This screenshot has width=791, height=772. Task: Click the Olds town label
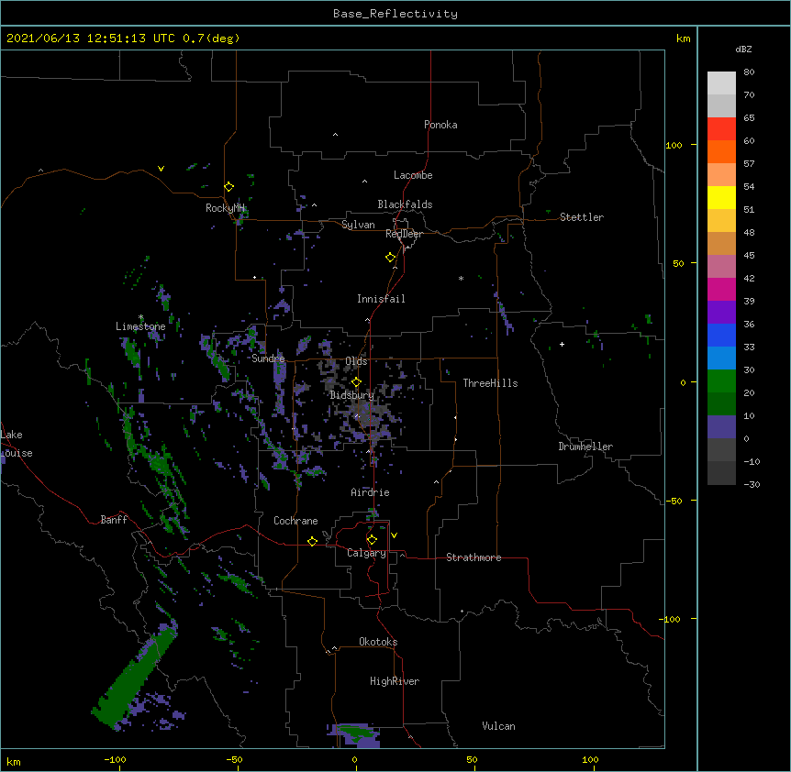click(x=356, y=361)
